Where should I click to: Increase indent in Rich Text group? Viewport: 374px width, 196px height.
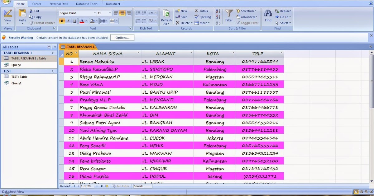tap(144, 13)
